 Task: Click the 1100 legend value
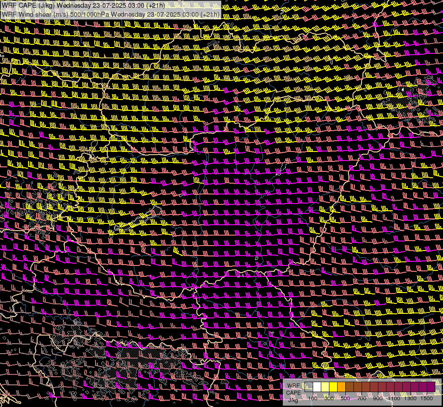click(x=394, y=398)
